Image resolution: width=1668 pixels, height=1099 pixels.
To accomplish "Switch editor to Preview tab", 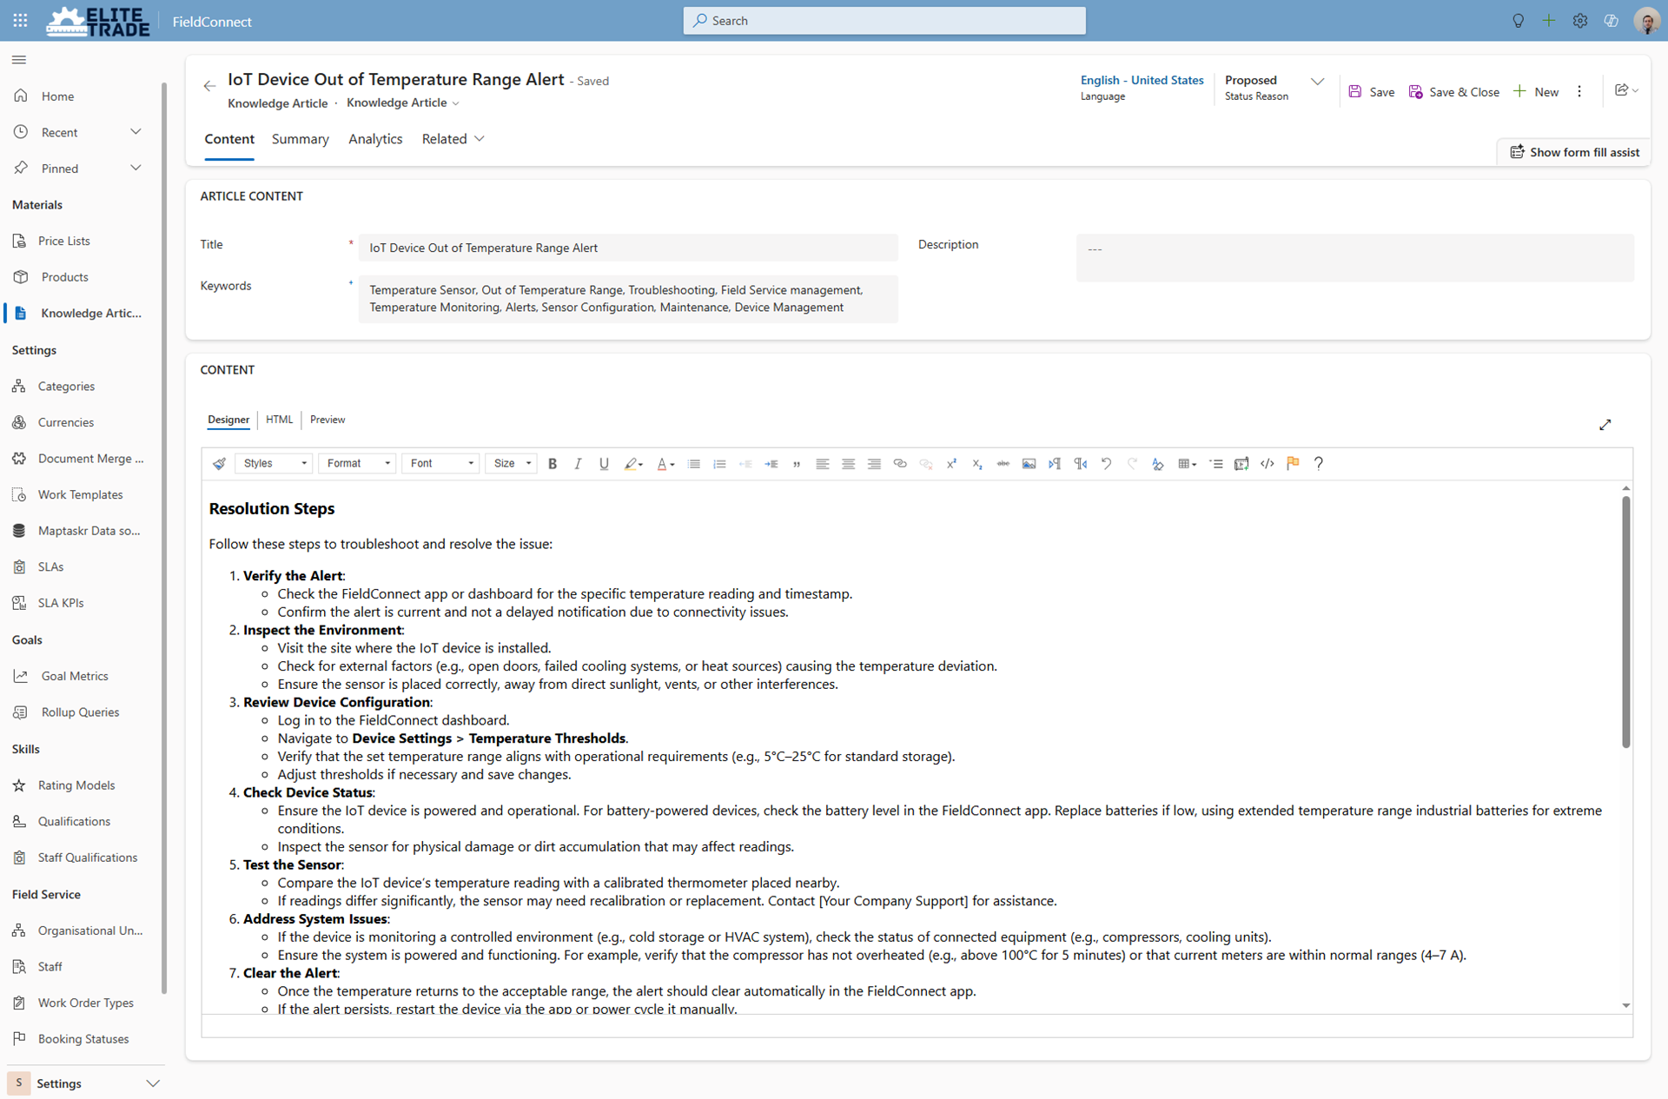I will [328, 420].
